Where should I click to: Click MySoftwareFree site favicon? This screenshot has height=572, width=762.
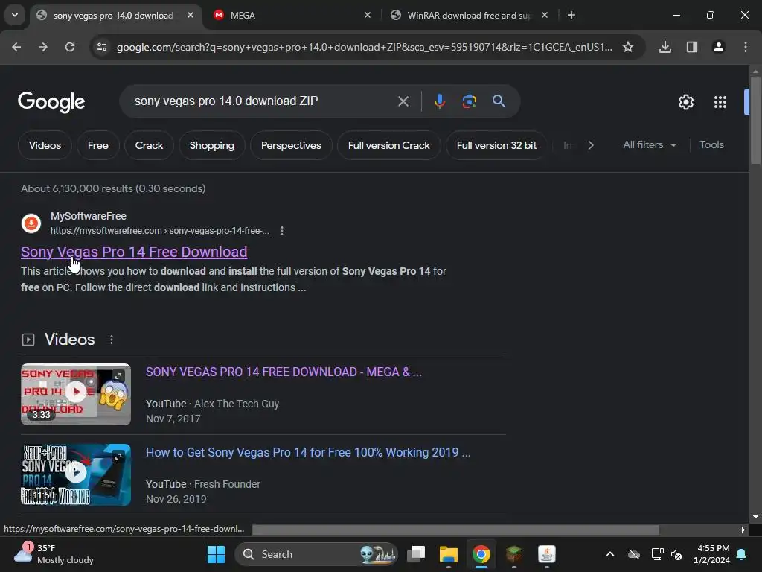pos(31,223)
